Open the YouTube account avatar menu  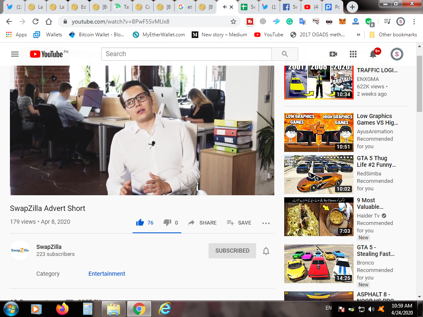(x=397, y=54)
